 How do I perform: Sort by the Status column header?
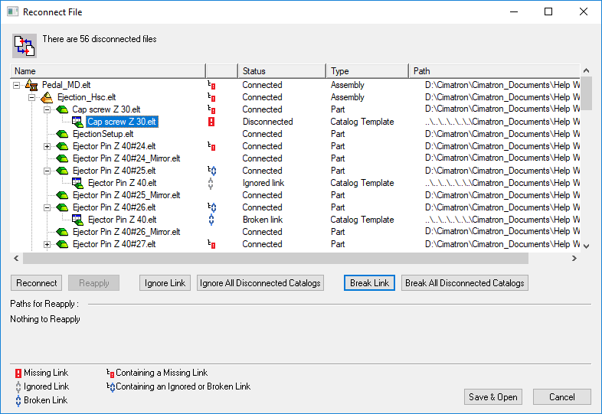pyautogui.click(x=282, y=71)
